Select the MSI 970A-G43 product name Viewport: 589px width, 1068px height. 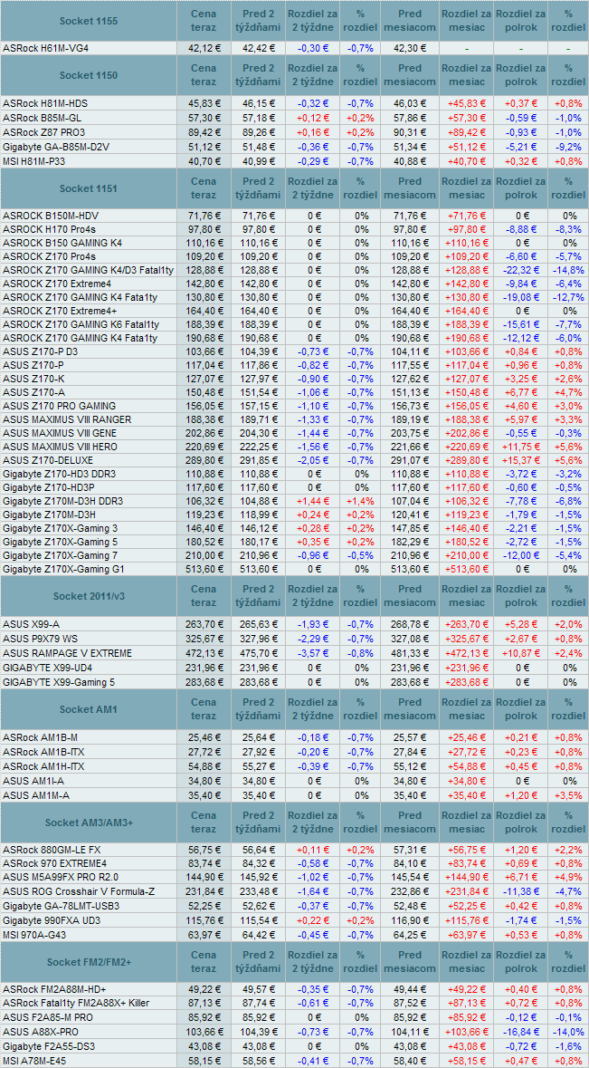click(35, 934)
